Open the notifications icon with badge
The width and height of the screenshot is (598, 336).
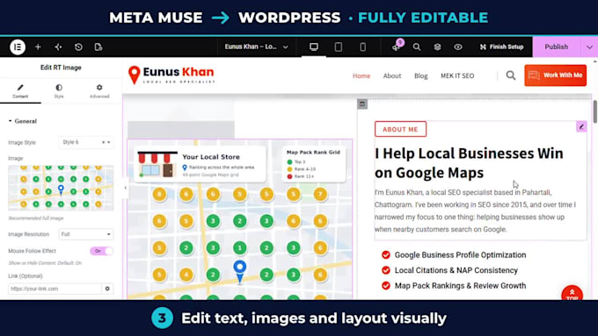tap(397, 46)
